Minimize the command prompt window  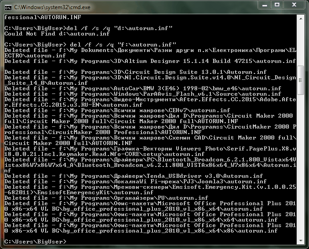click(x=265, y=5)
